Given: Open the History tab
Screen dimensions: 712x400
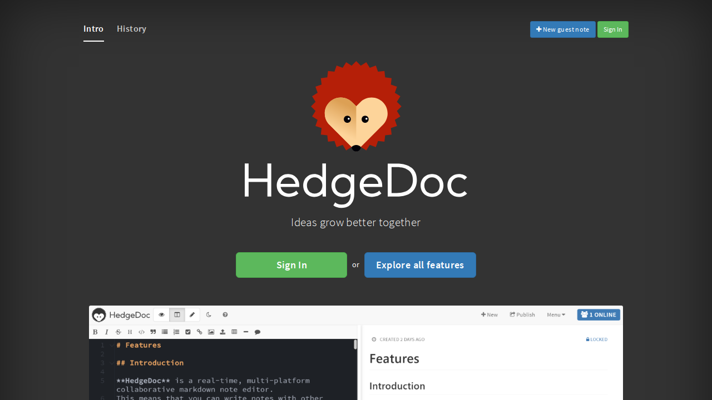Looking at the screenshot, I should click(131, 29).
